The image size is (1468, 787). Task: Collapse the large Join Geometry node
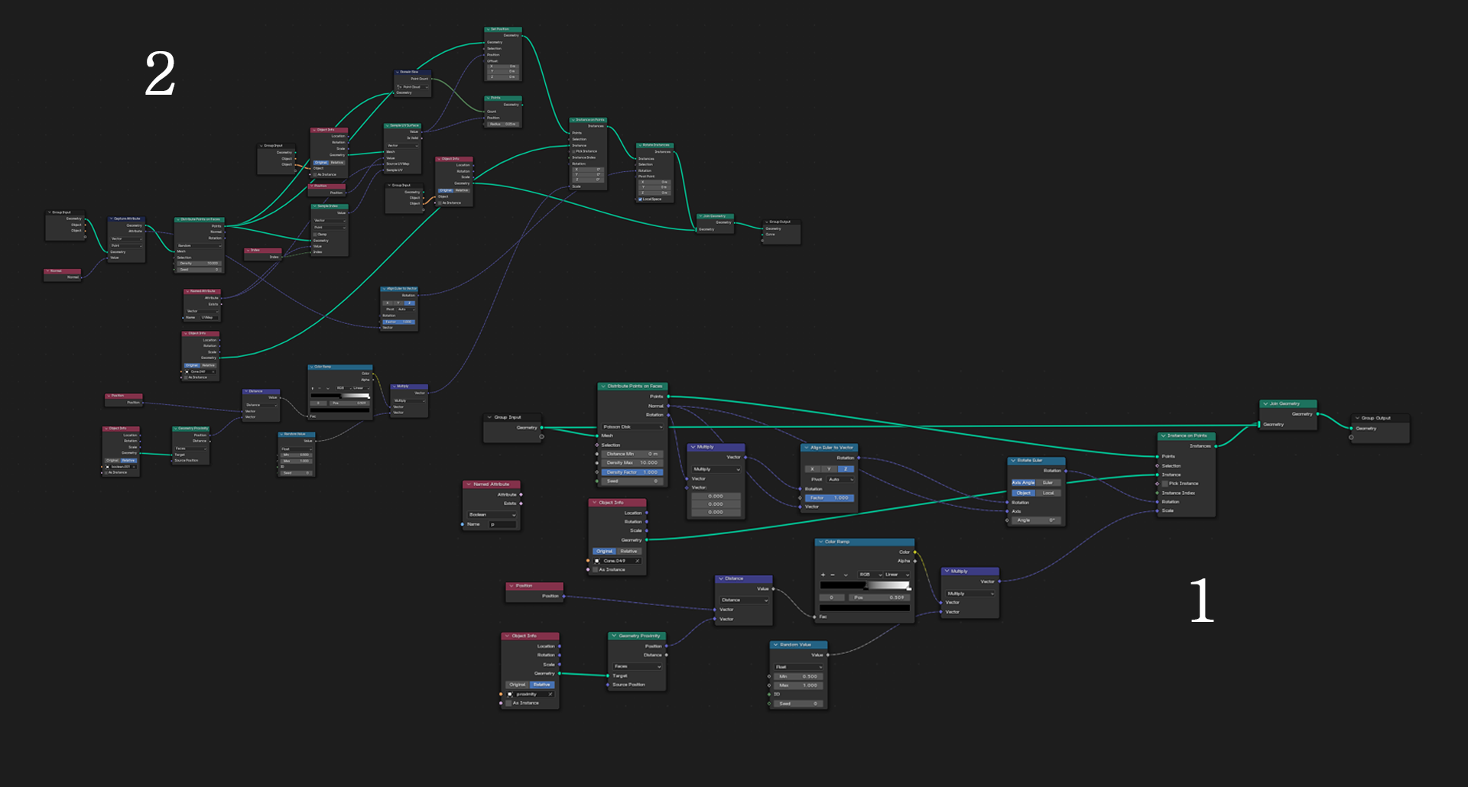[1265, 403]
